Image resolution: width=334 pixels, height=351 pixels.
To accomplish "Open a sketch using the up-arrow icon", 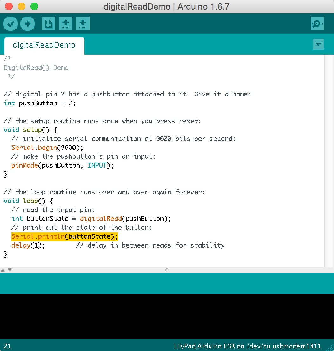I will (x=66, y=24).
